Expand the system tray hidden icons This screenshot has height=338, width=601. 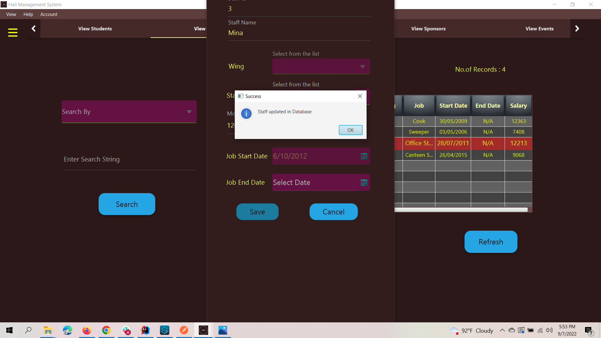click(502, 330)
